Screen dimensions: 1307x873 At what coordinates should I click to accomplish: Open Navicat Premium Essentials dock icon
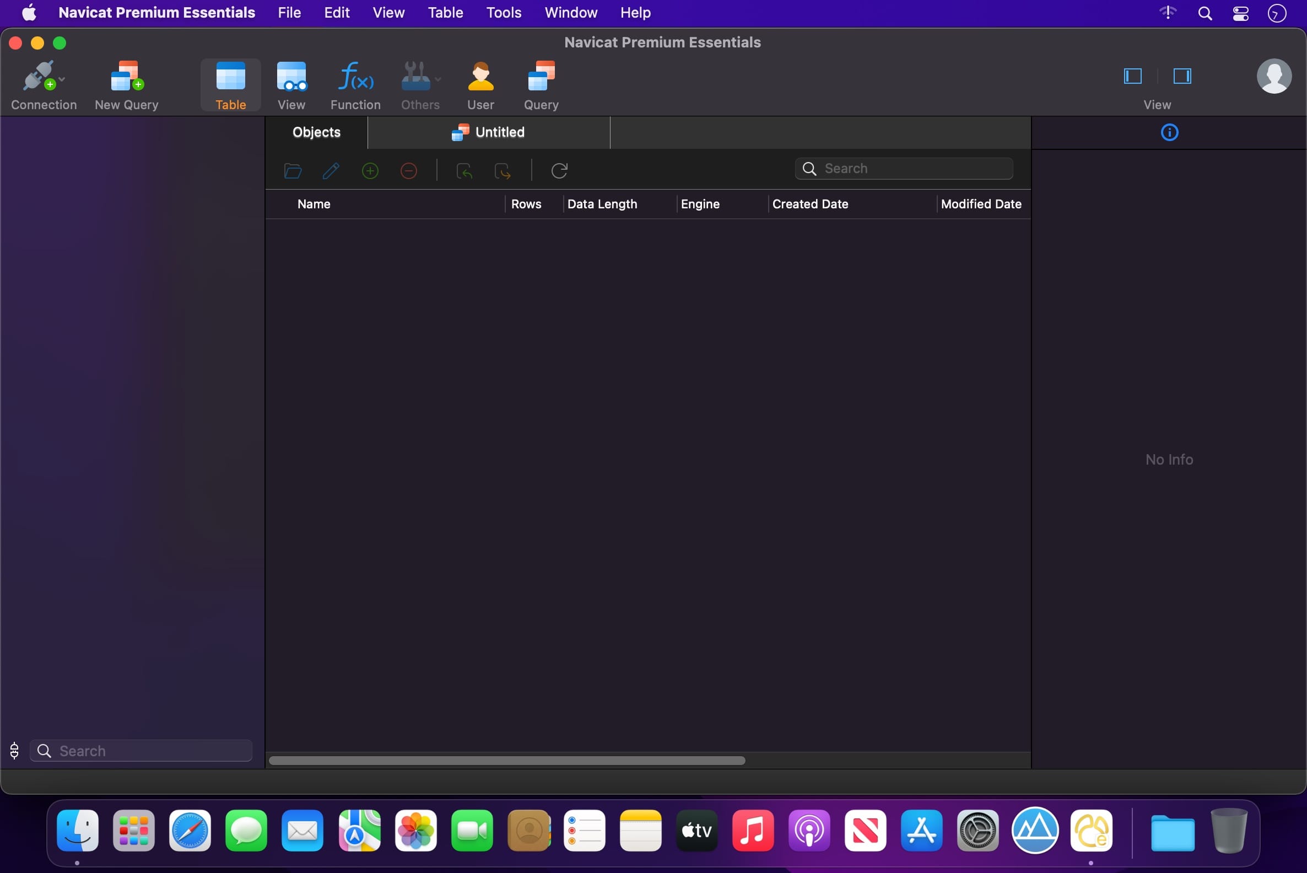1091,831
